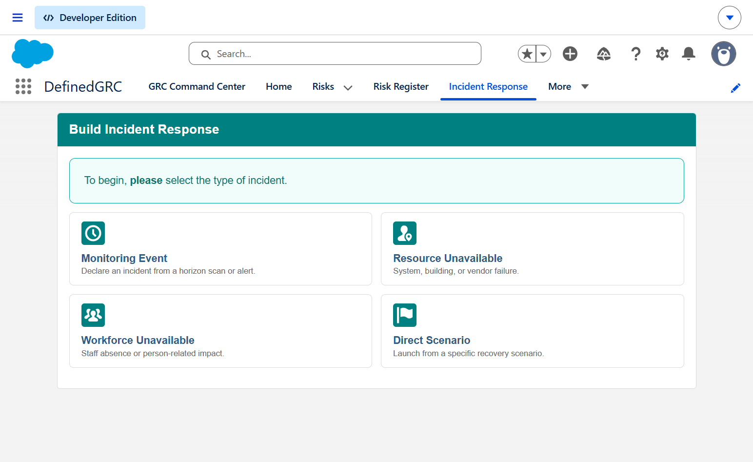The height and width of the screenshot is (462, 753).
Task: Open the favorites list dropdown arrow
Action: [x=543, y=54]
